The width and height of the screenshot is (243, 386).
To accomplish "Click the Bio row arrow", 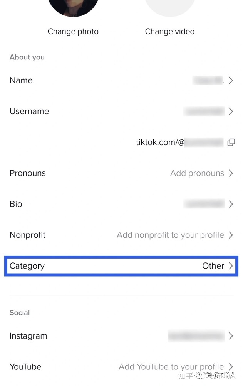I will point(231,204).
